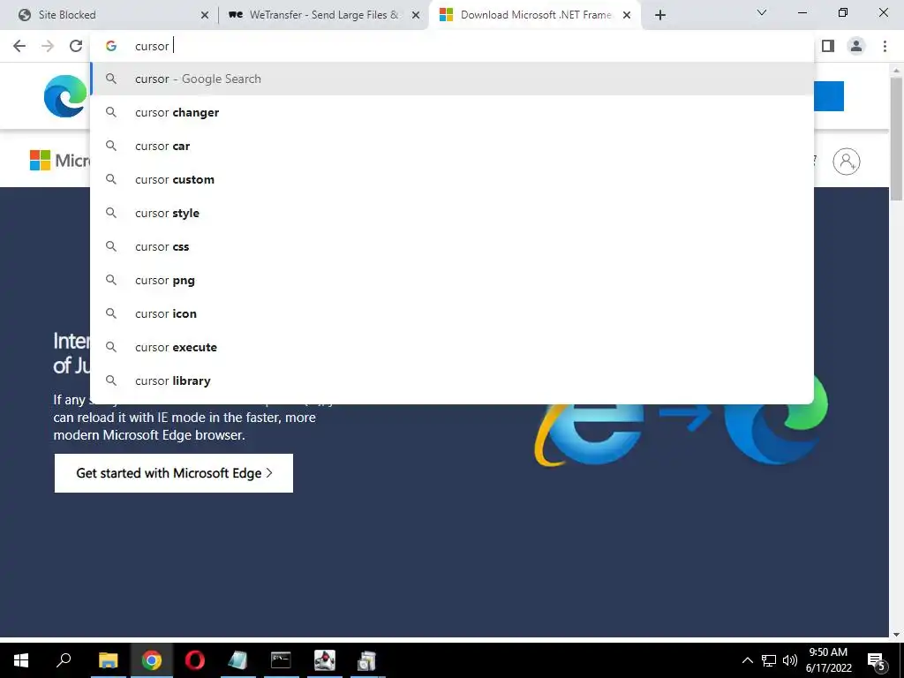Click the scrollbar down arrow

[x=896, y=634]
